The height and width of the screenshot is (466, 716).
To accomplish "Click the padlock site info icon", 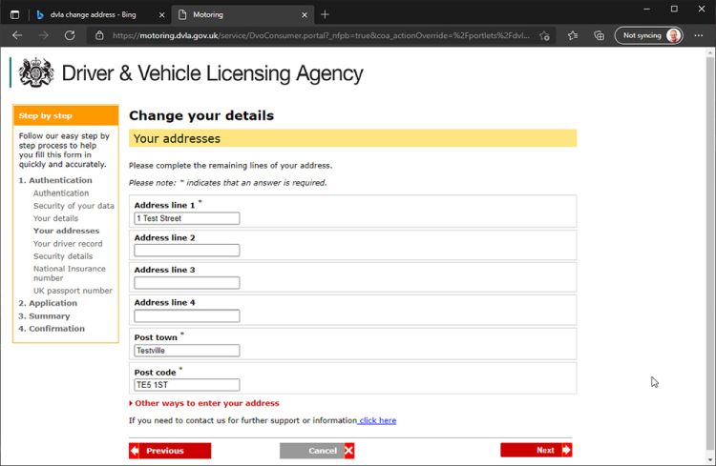I will (99, 35).
